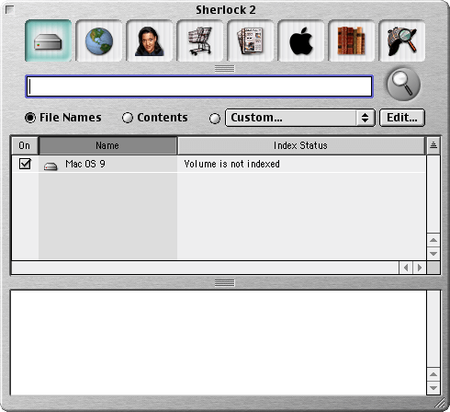Sort by the Index Status column header
The width and height of the screenshot is (450, 412).
(x=301, y=145)
